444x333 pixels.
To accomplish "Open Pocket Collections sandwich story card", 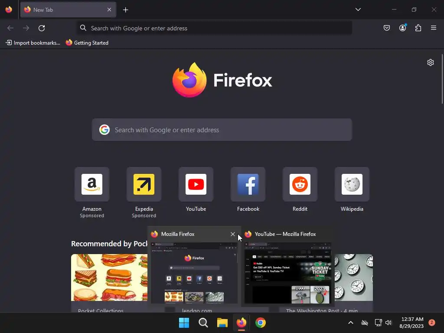I will [x=109, y=283].
